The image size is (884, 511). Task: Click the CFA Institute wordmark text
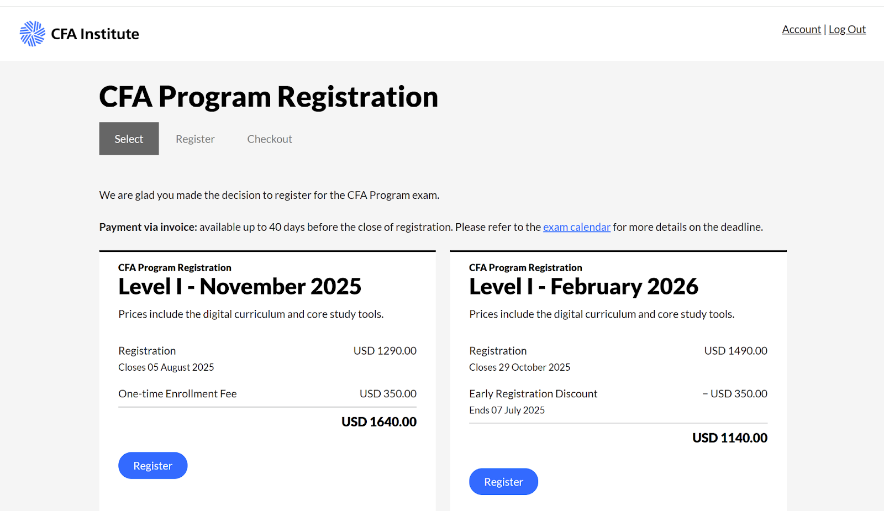[95, 34]
